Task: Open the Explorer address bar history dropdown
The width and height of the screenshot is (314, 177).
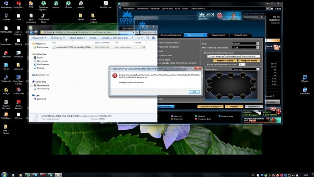Action: click(133, 32)
